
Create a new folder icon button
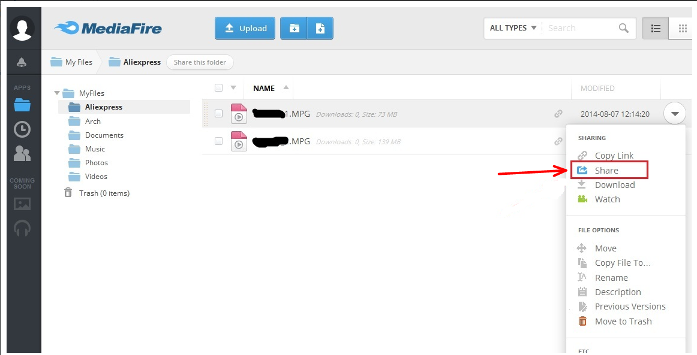(294, 28)
